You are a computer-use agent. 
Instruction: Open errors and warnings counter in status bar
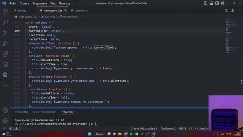coord(15,129)
